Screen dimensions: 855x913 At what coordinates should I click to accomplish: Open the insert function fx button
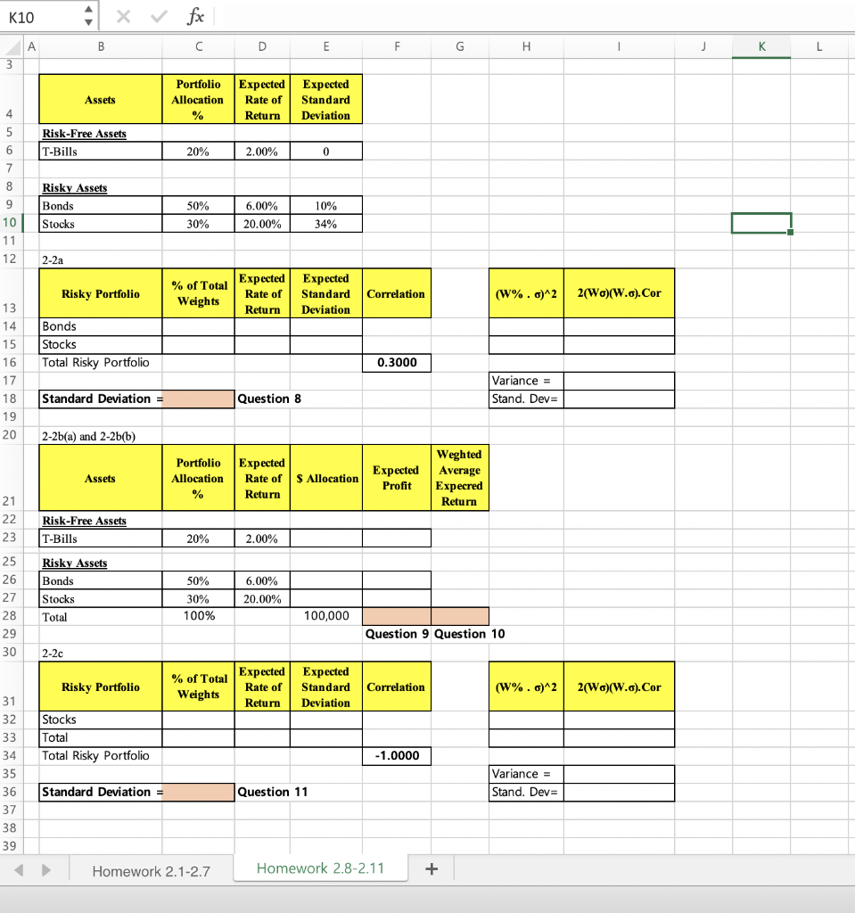[x=195, y=16]
